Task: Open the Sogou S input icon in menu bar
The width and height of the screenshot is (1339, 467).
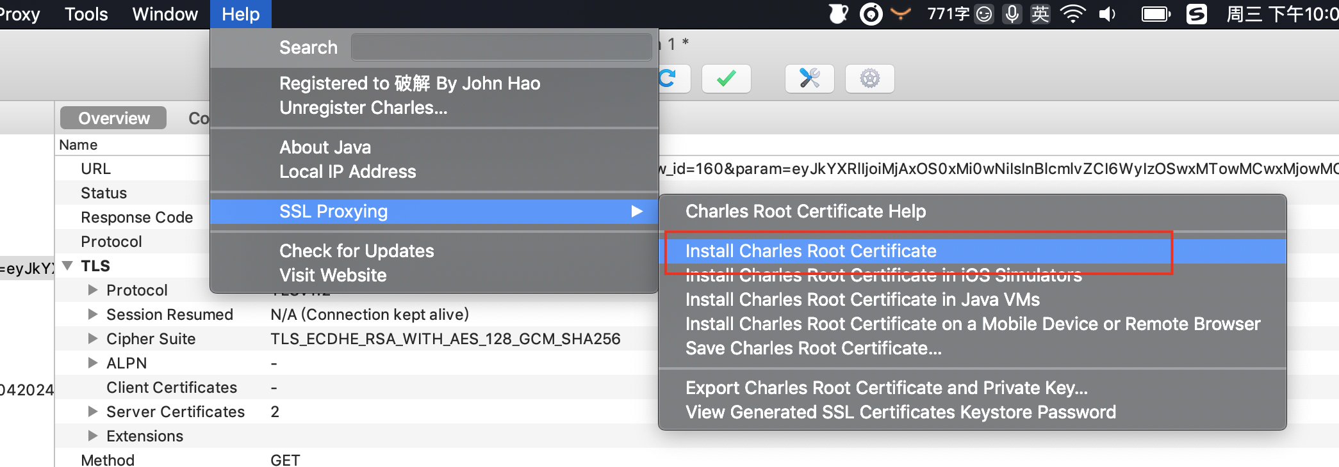Action: tap(1196, 14)
